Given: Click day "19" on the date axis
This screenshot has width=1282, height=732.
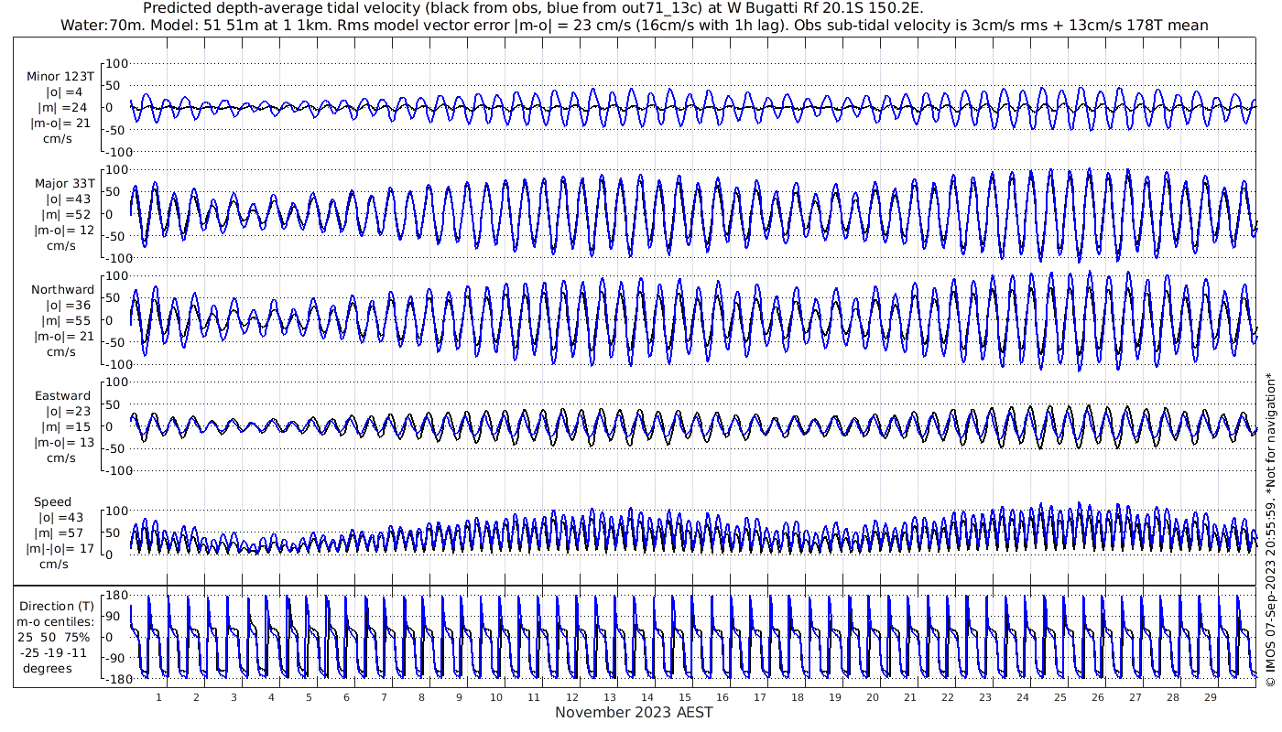Looking at the screenshot, I should 834,697.
